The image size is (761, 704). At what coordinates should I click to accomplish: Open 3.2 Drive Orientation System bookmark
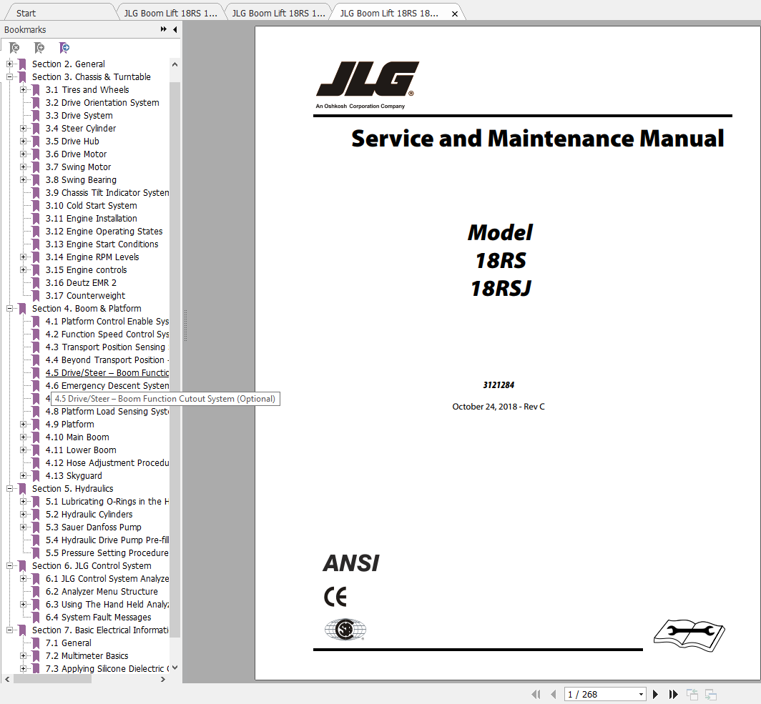102,103
